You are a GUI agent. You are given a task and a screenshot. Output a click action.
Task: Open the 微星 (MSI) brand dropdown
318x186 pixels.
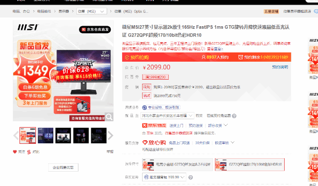point(92,11)
